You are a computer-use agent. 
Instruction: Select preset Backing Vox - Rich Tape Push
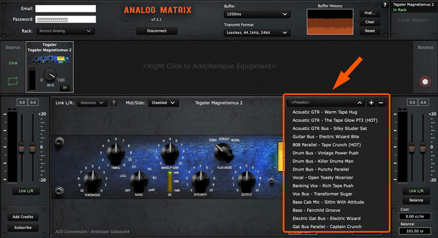pyautogui.click(x=323, y=186)
